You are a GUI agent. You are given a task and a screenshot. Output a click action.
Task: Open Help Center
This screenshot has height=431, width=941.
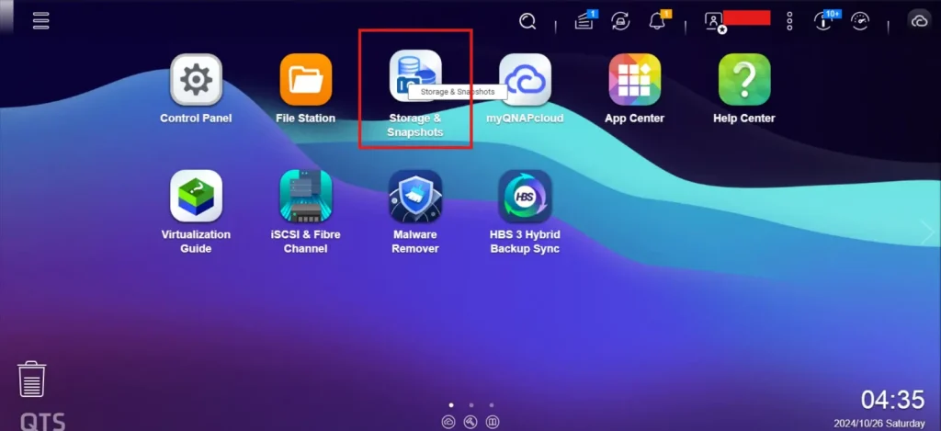(x=743, y=80)
